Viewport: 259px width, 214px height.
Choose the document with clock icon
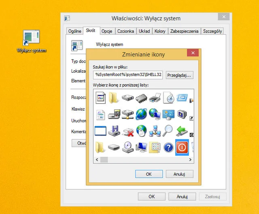(168, 98)
